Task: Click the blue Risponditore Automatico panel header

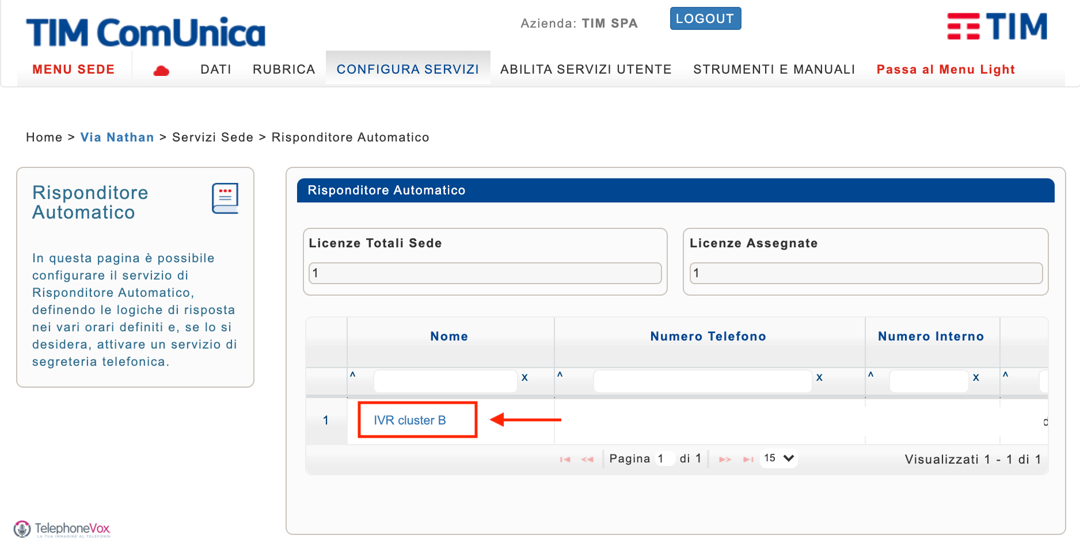Action: click(676, 190)
